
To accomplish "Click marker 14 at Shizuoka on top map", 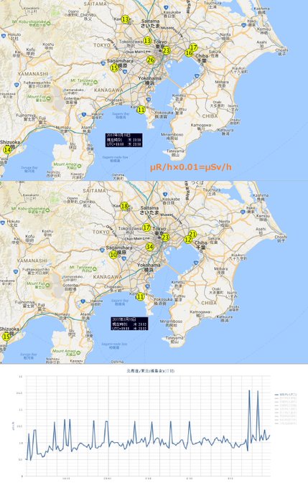I will pos(7,150).
